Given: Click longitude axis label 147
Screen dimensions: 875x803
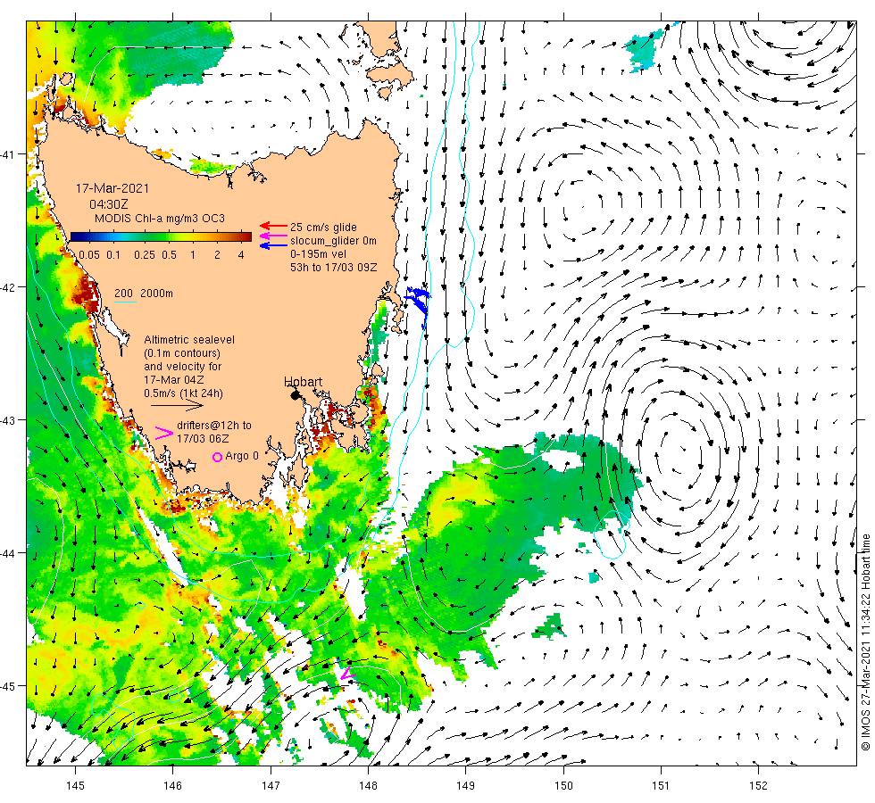Looking at the screenshot, I should [271, 786].
